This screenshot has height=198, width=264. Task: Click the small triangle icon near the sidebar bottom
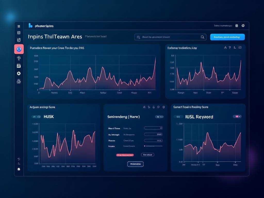click(x=19, y=163)
